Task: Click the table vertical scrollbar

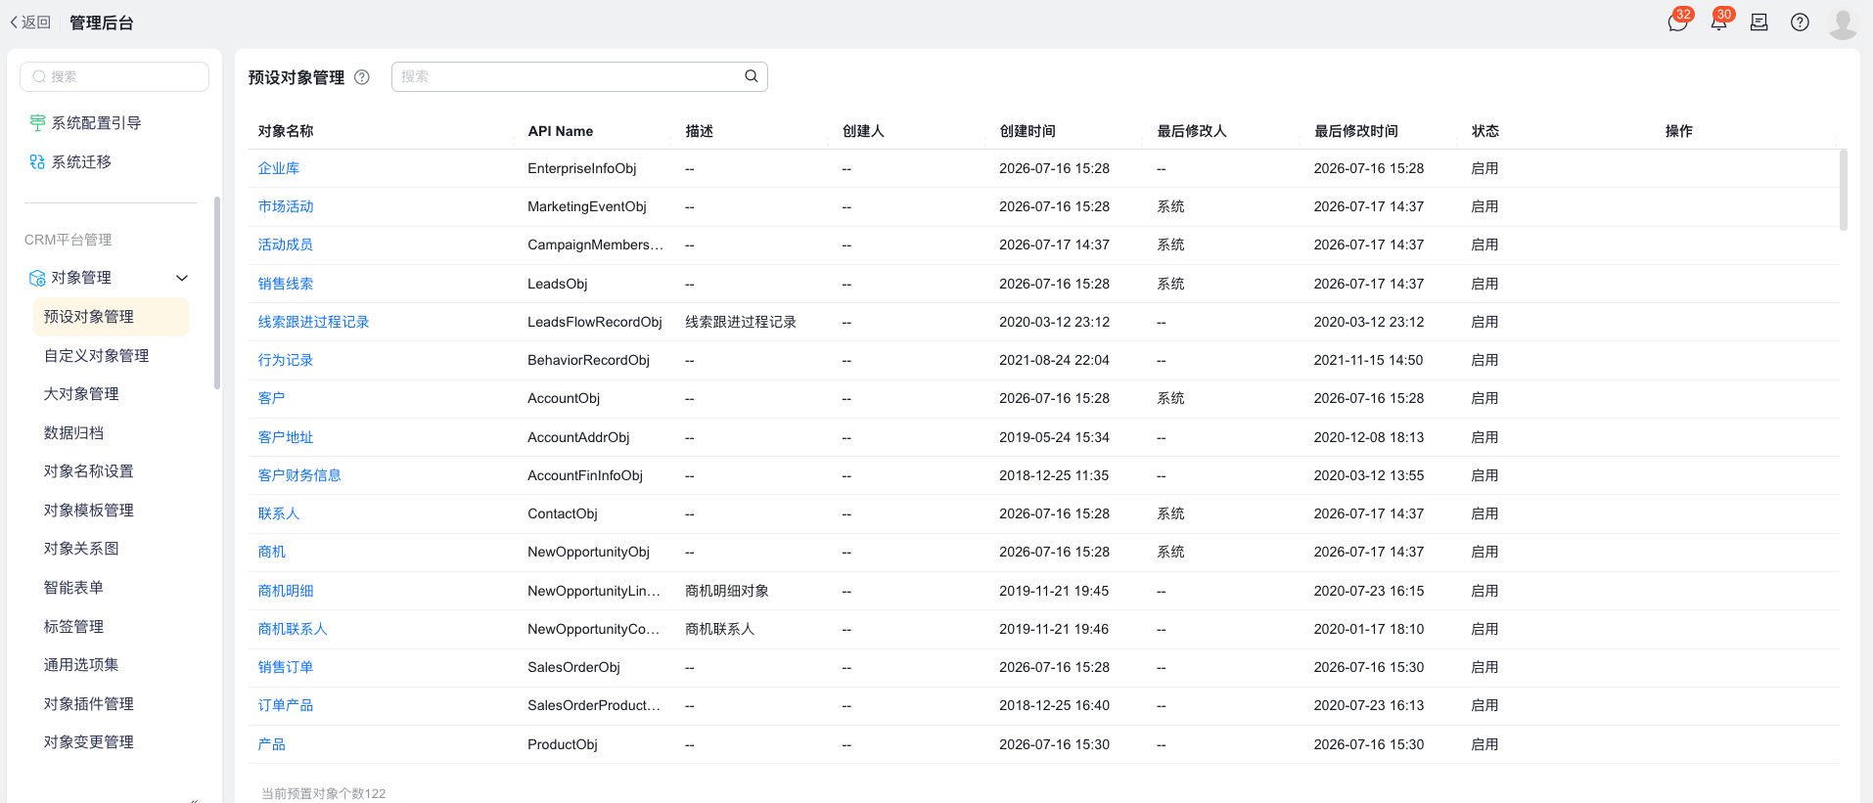Action: tap(1844, 190)
